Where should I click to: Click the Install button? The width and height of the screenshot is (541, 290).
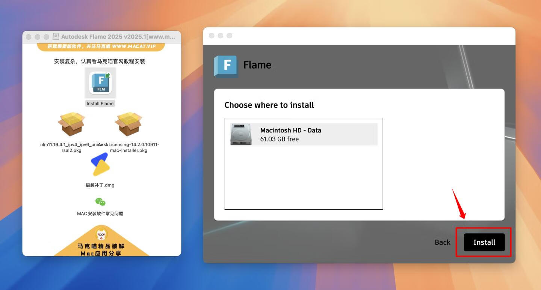click(484, 242)
